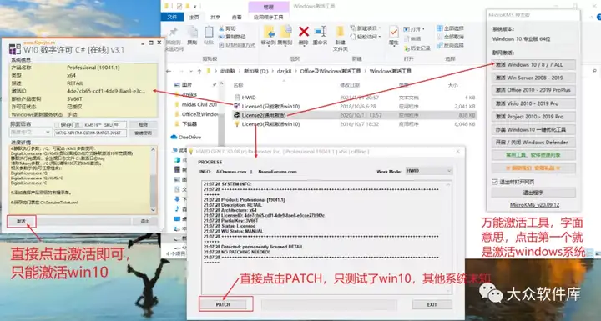Viewport: 601px width, 321px height.
Task: Click Activate Project 2010 - 2019 Pro button
Action: pyautogui.click(x=533, y=117)
